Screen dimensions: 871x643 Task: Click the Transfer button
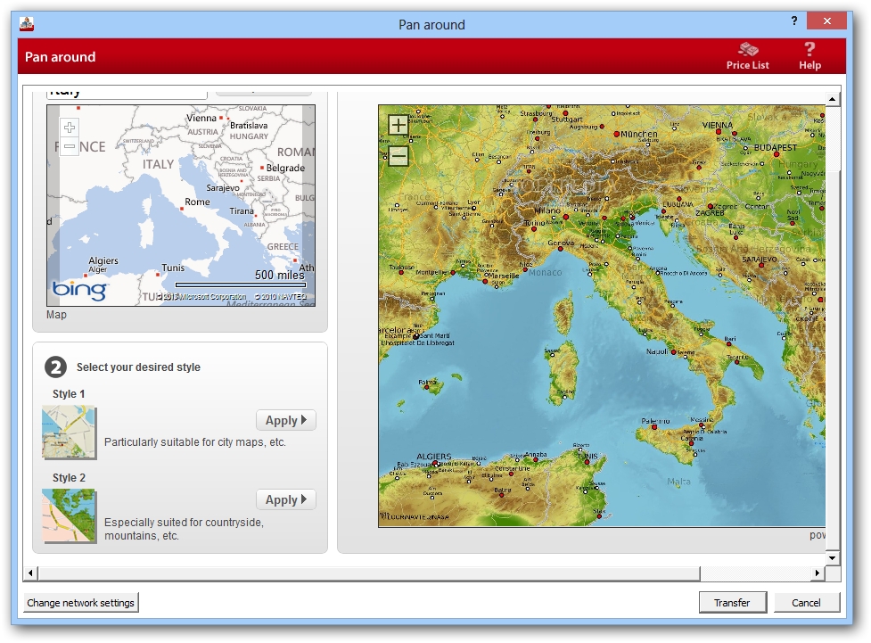tap(732, 603)
